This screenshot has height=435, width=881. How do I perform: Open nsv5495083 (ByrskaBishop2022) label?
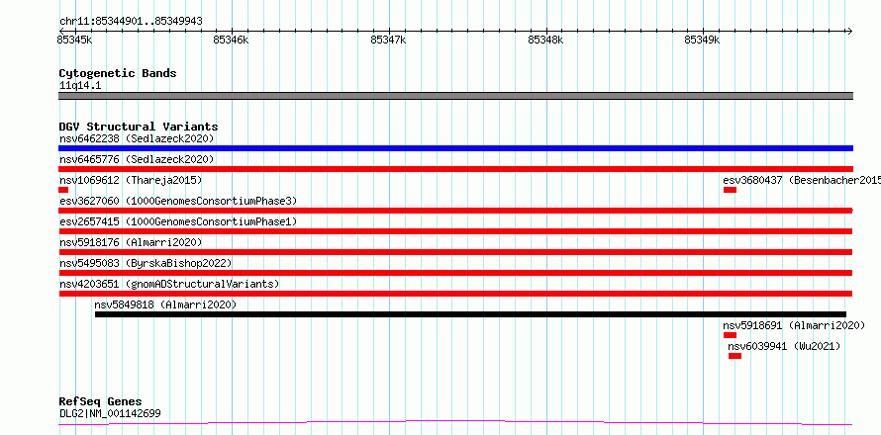click(146, 263)
